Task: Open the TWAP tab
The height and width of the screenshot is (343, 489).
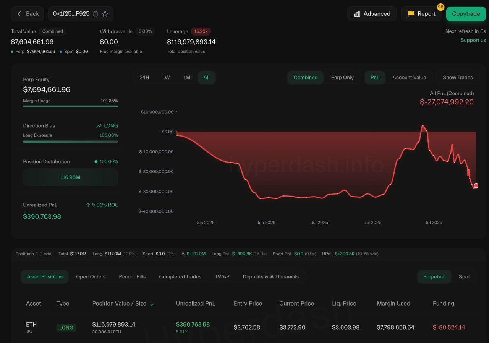Action: pyautogui.click(x=222, y=276)
